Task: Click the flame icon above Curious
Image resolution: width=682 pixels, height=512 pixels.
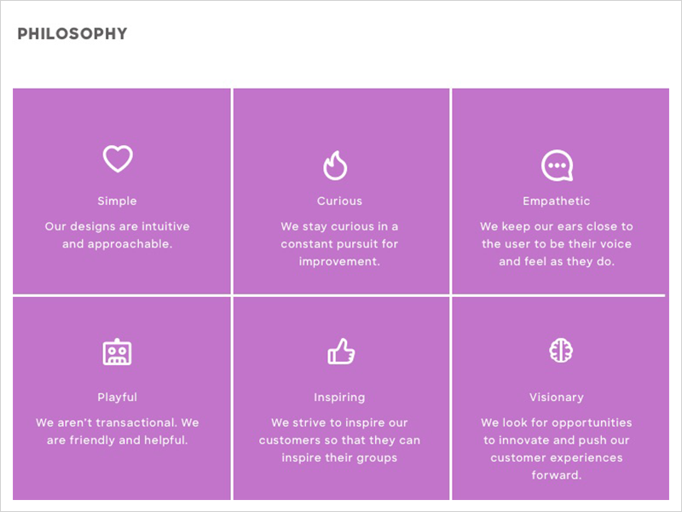Action: tap(335, 166)
